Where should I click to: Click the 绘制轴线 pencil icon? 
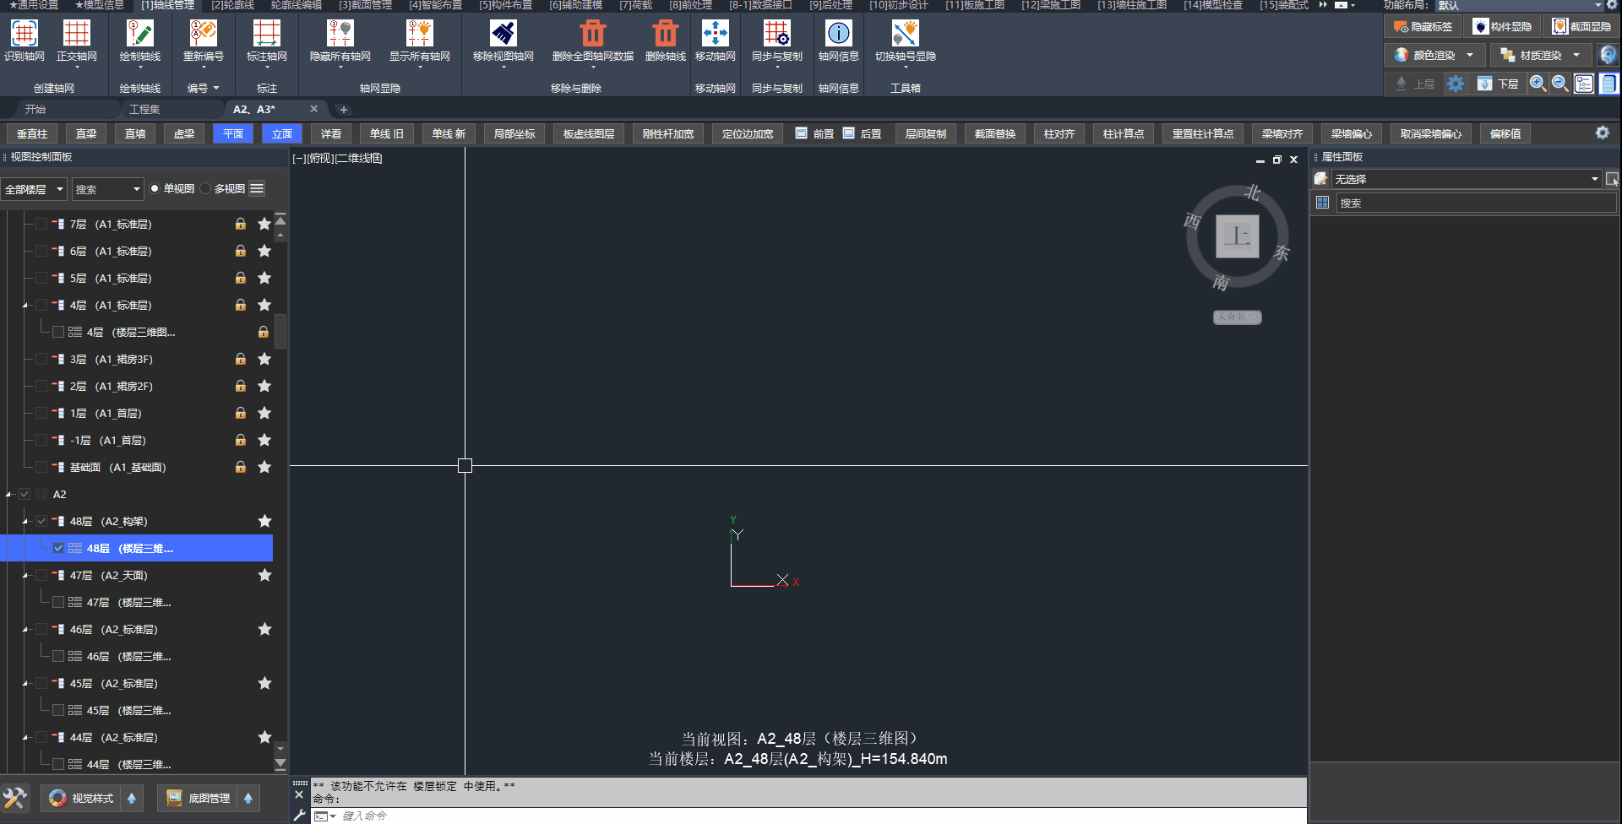(x=139, y=34)
